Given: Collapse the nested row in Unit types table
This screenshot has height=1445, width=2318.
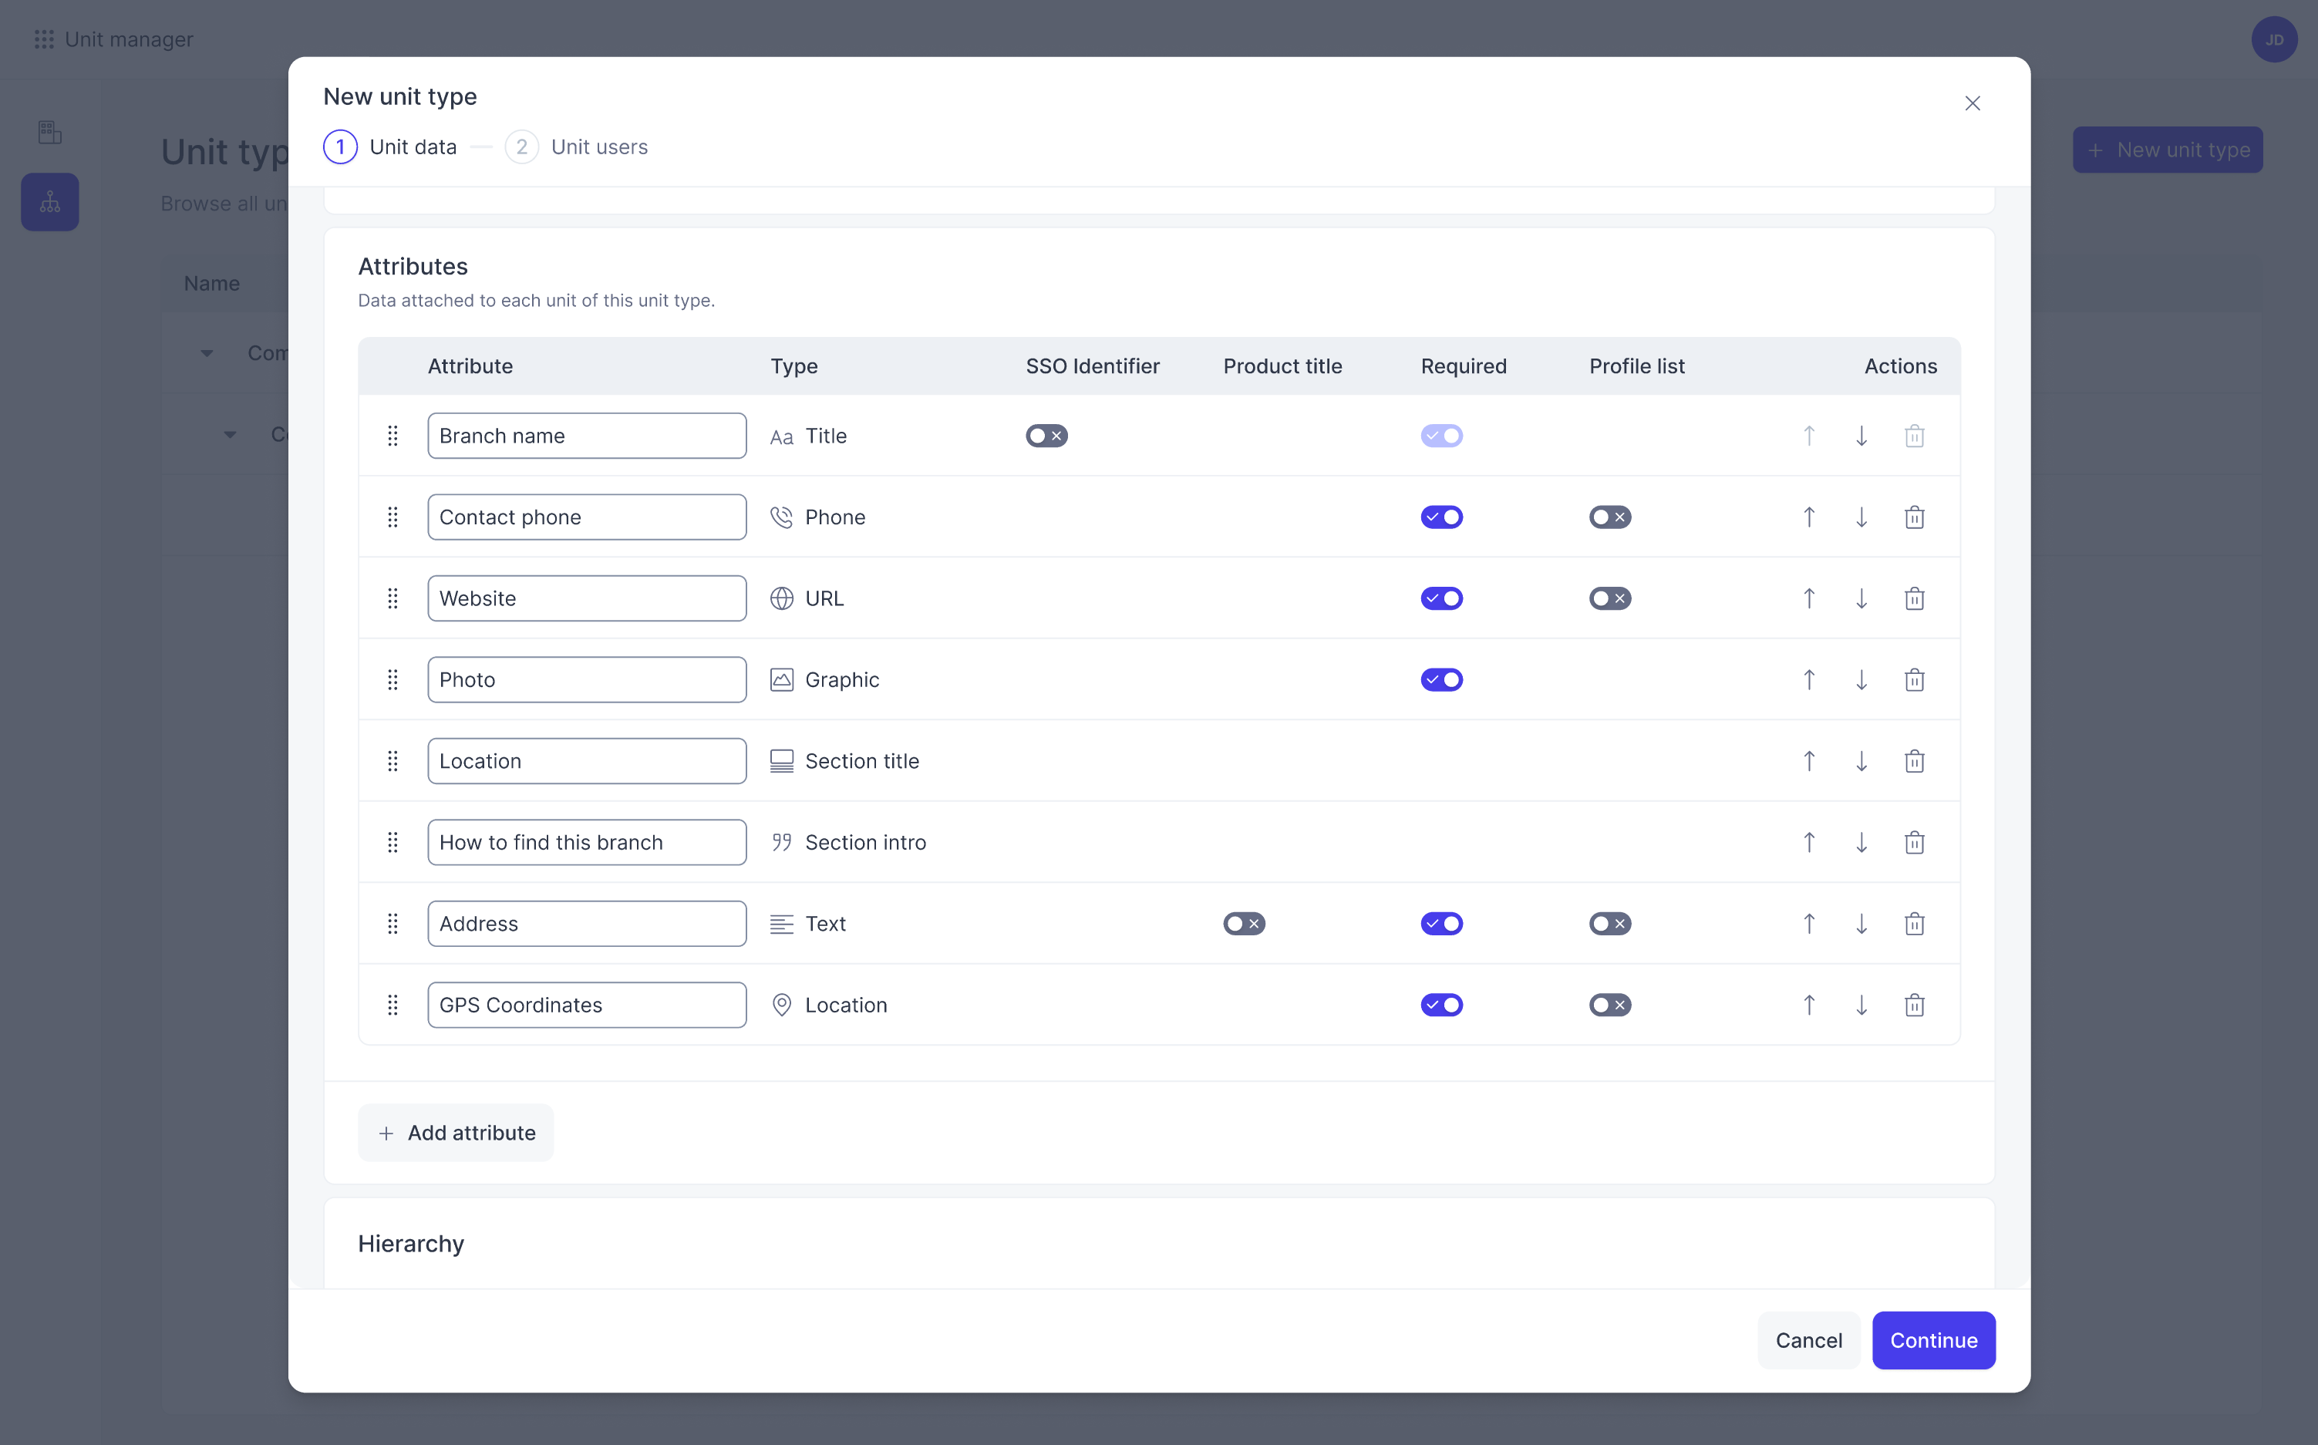Looking at the screenshot, I should [x=231, y=435].
